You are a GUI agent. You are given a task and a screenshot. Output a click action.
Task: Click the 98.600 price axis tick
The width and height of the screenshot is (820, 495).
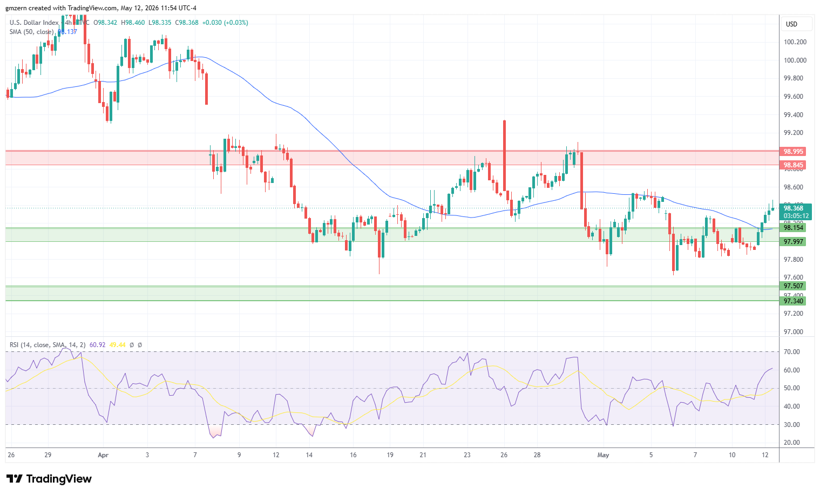tap(794, 187)
